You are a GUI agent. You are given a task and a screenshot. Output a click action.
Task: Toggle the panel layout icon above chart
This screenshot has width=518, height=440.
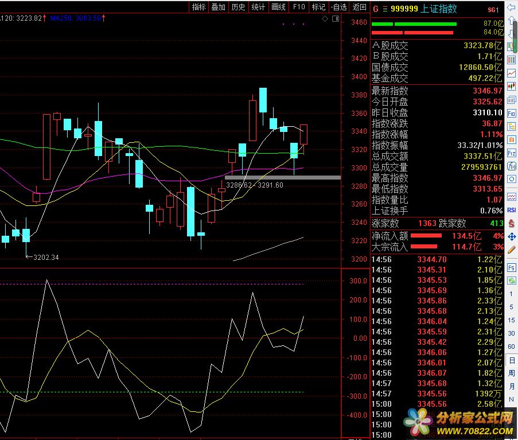pos(336,18)
